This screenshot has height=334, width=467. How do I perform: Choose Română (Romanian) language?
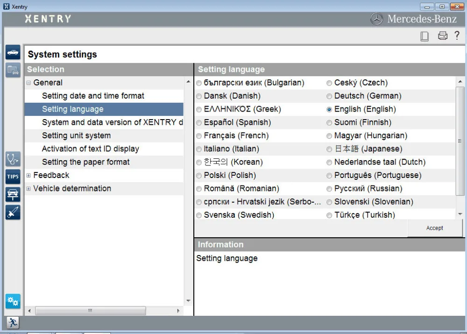pos(199,189)
